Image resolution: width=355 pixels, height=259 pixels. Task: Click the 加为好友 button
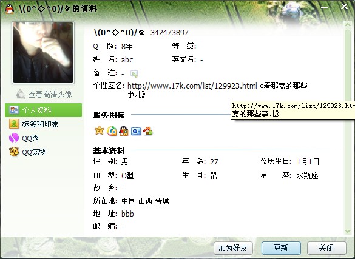tap(233, 248)
